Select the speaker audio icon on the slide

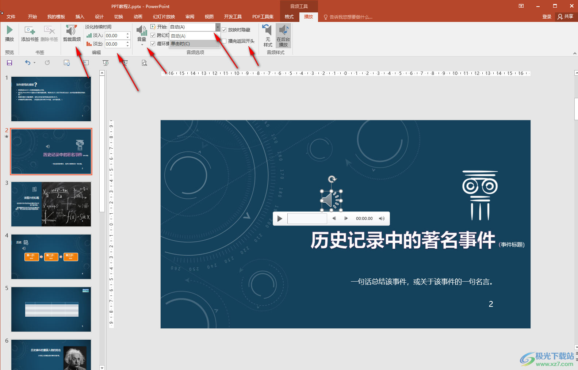331,201
